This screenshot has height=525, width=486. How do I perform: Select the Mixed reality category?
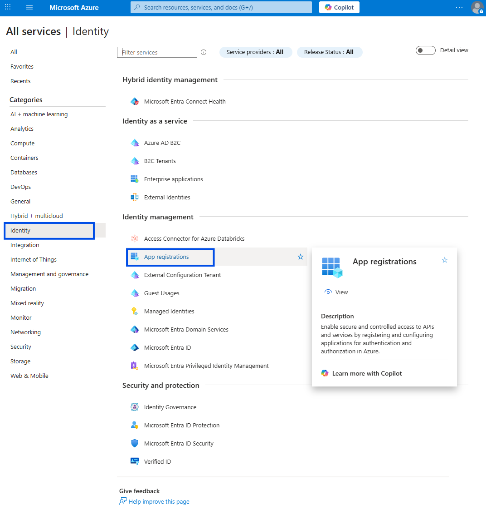coord(27,303)
